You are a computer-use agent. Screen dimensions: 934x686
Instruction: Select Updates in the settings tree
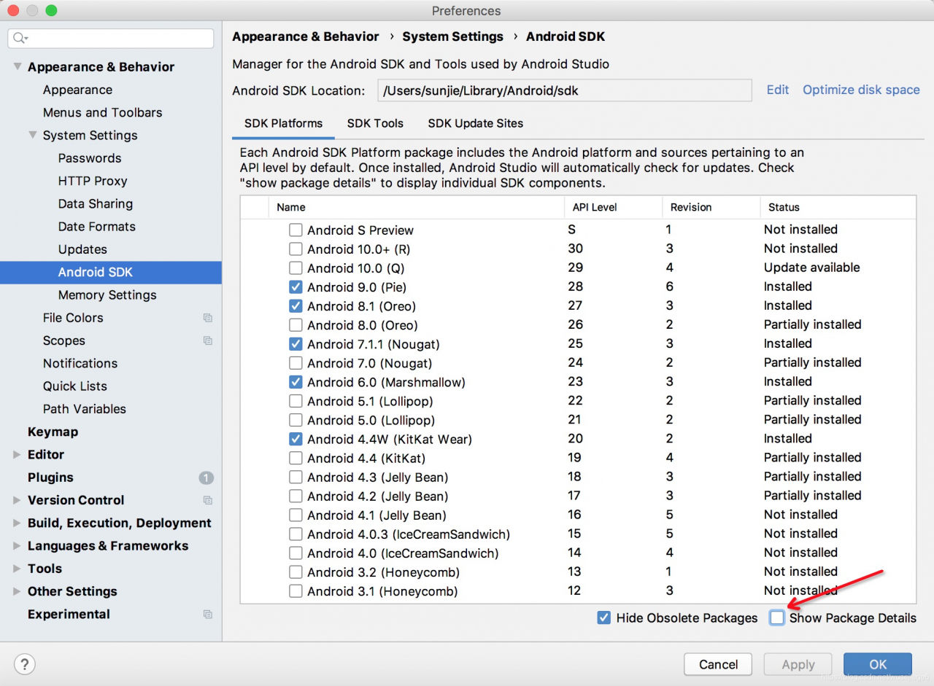click(x=82, y=249)
